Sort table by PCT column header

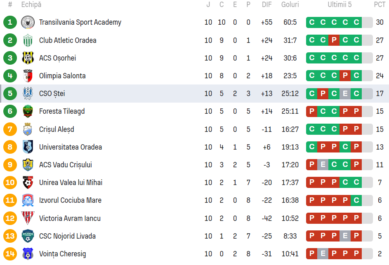click(x=380, y=5)
